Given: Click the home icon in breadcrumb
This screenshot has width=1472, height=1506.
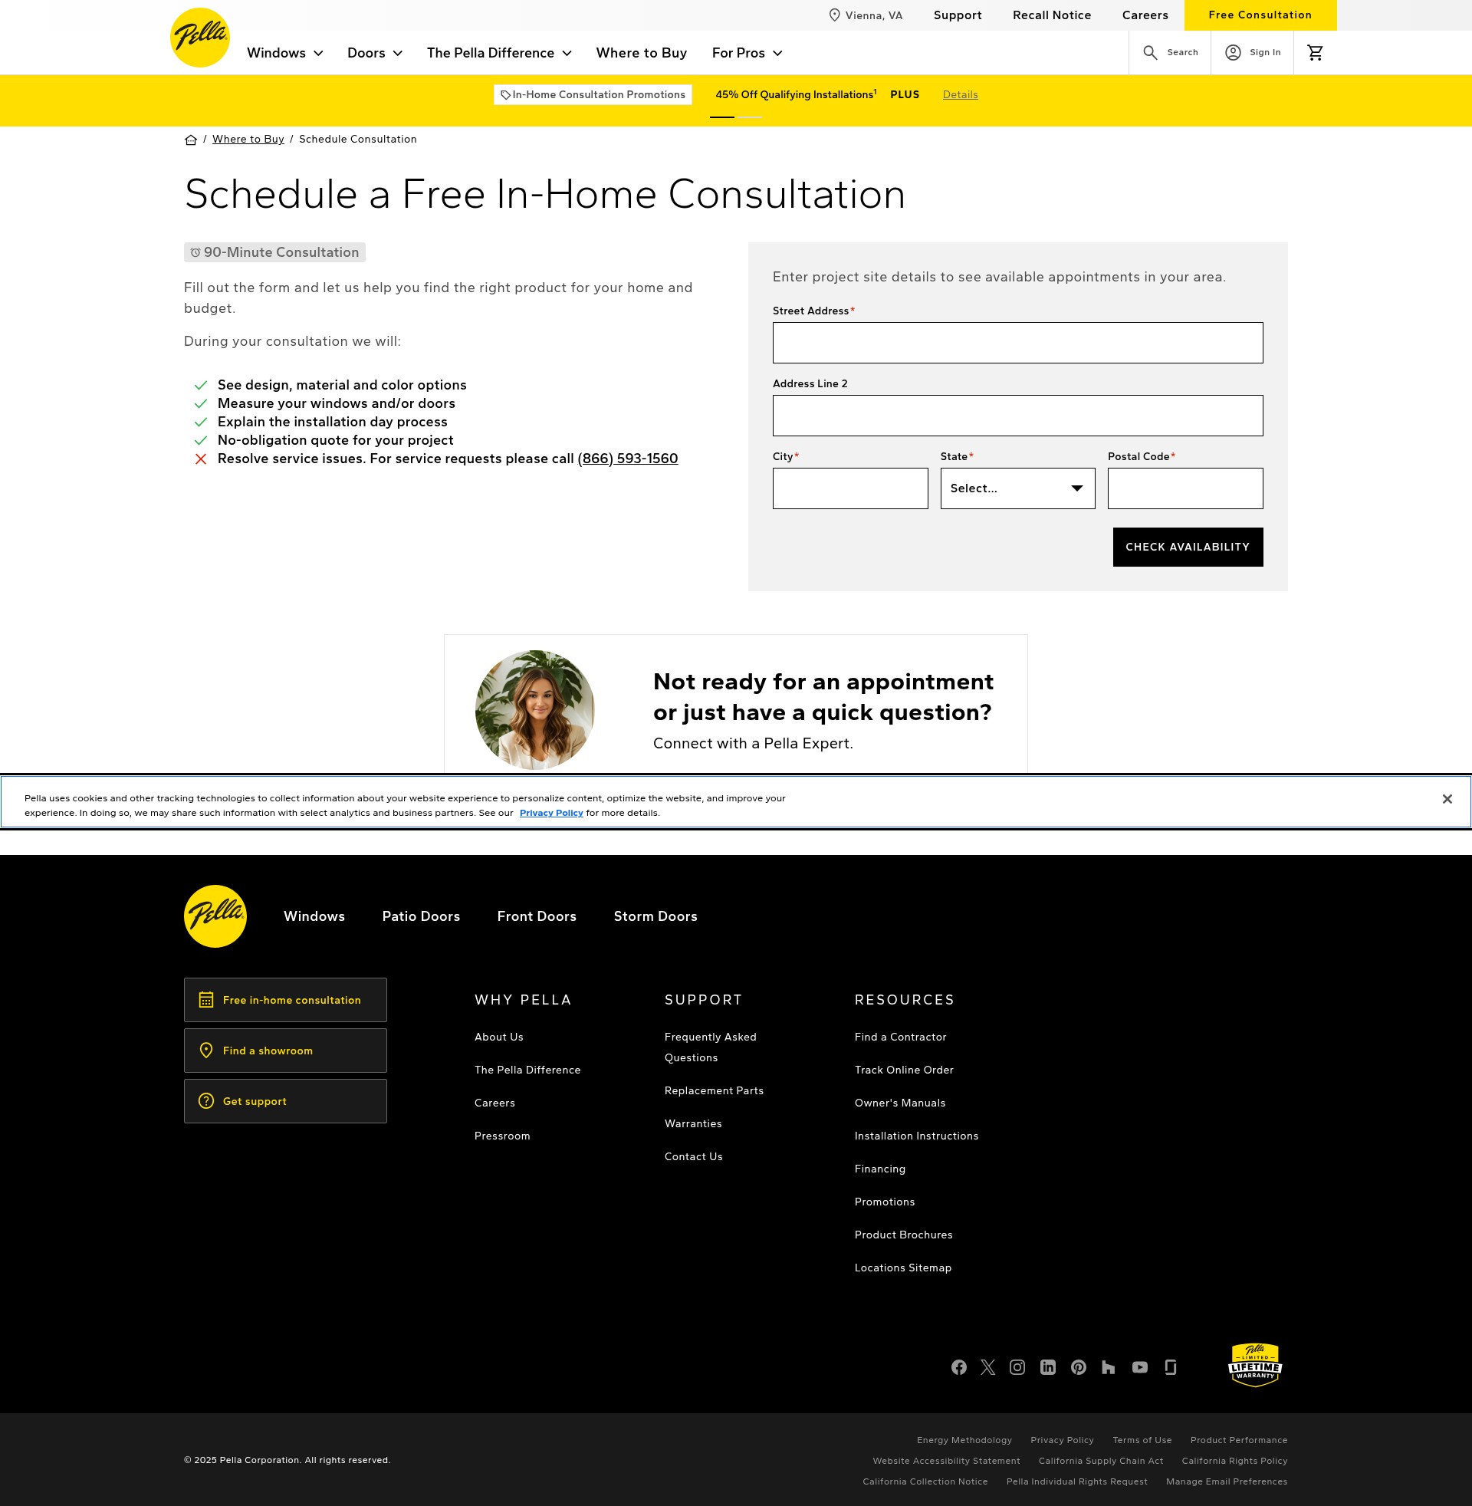Looking at the screenshot, I should pos(191,139).
